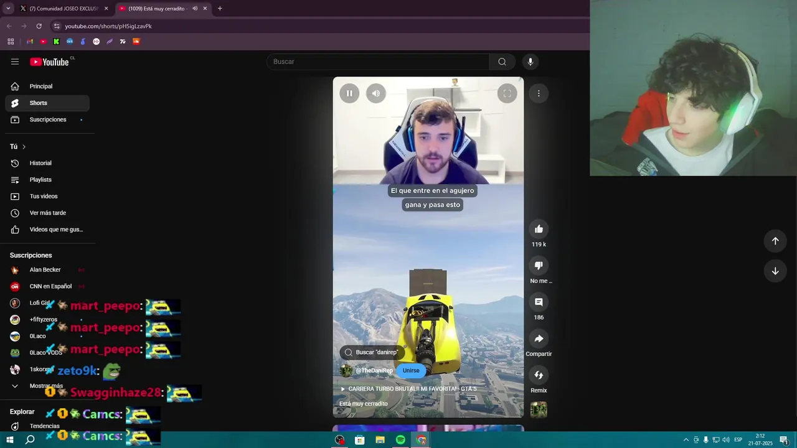Start voice search with the microphone
The image size is (797, 448).
tap(531, 62)
